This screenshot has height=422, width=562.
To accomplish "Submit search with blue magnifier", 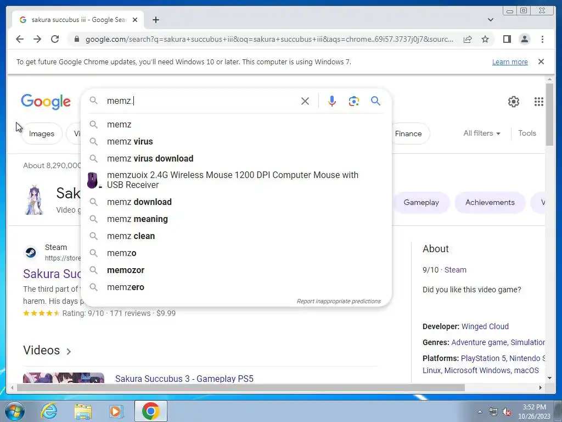I will [x=375, y=101].
